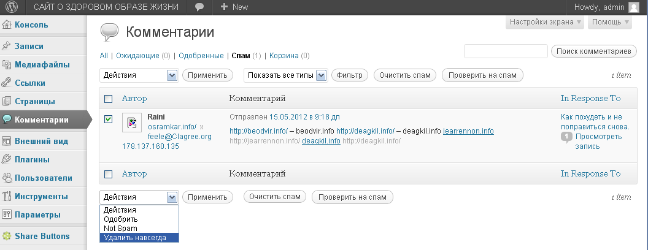The image size is (648, 250).
Task: Switch to the Одобренные filter
Action: (x=202, y=56)
